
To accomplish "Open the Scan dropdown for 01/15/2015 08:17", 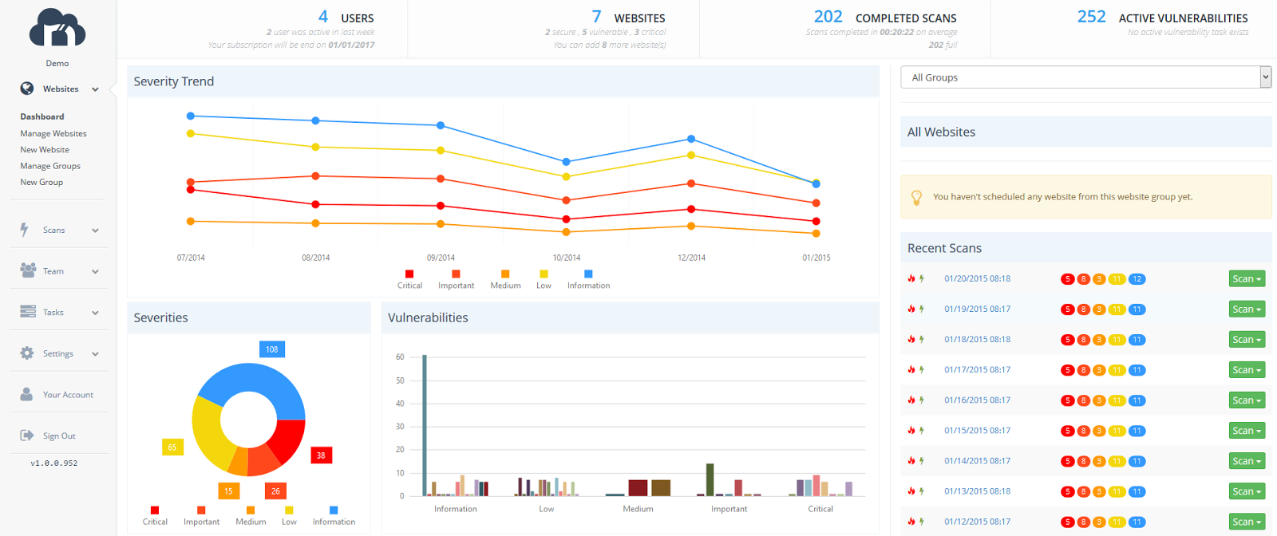I will tap(1247, 430).
